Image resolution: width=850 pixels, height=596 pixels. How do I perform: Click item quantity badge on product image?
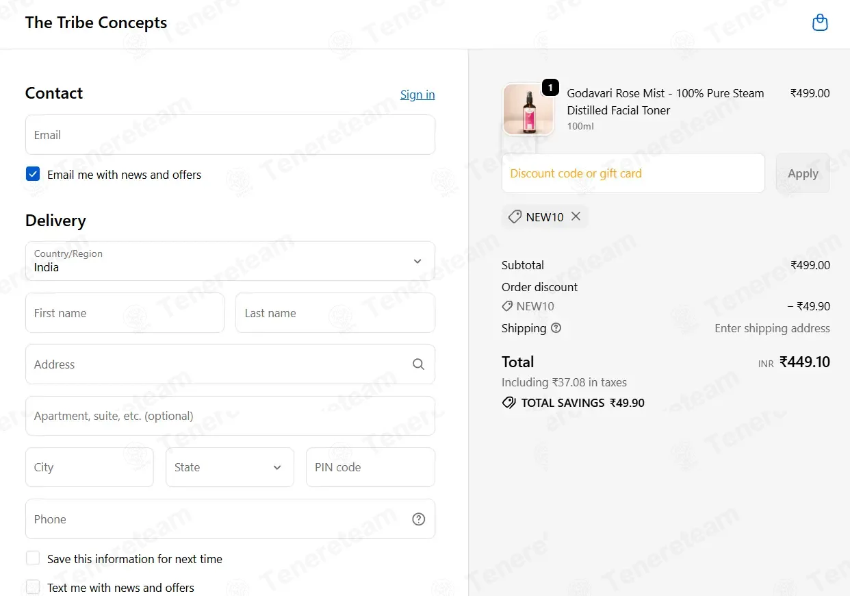(550, 88)
